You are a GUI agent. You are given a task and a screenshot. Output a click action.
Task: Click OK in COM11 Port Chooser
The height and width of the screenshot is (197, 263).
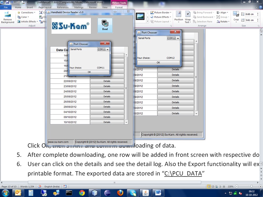(x=89, y=72)
